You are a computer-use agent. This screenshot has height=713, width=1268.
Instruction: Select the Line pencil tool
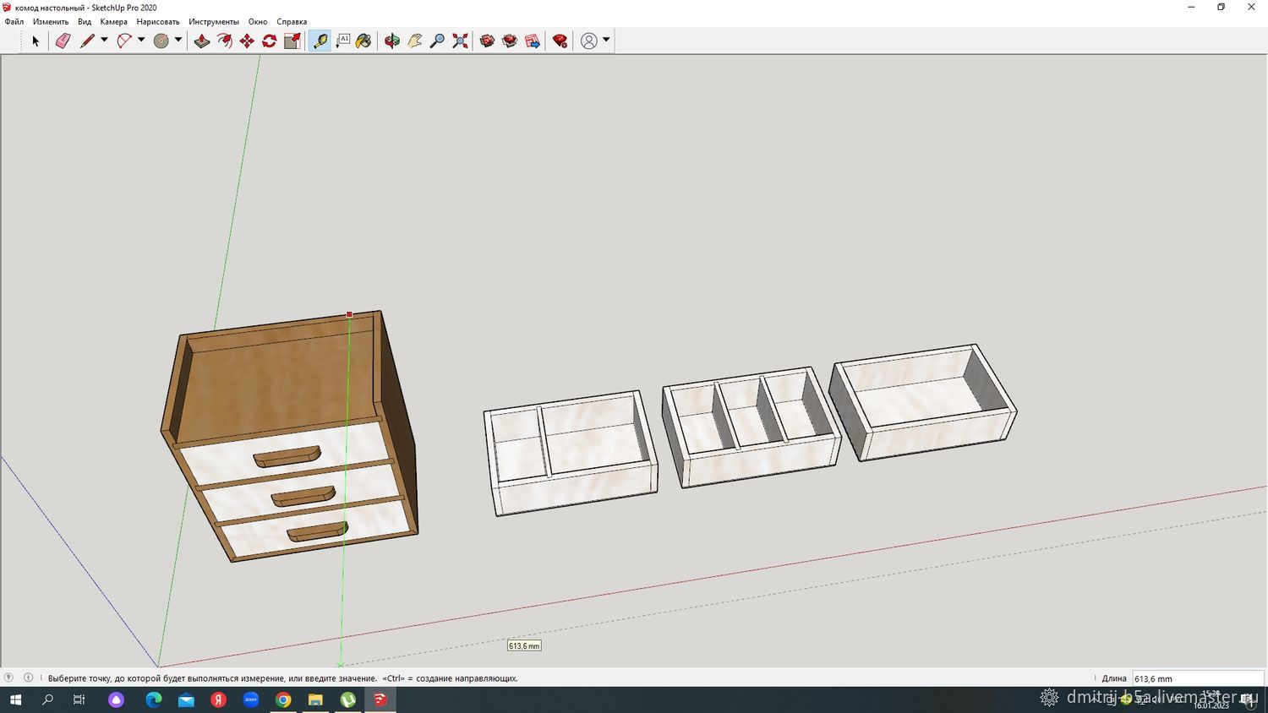(x=87, y=41)
